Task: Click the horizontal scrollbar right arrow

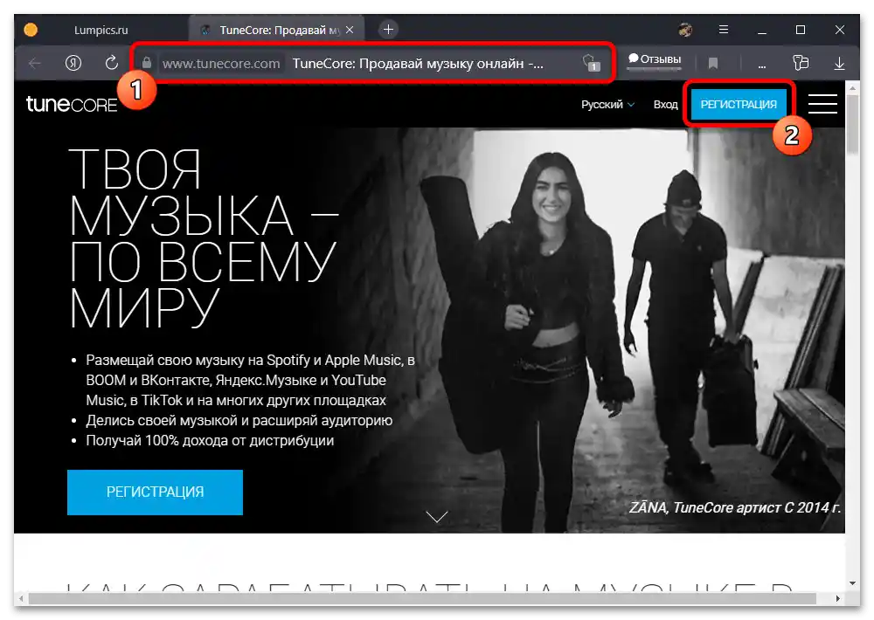Action: (838, 599)
